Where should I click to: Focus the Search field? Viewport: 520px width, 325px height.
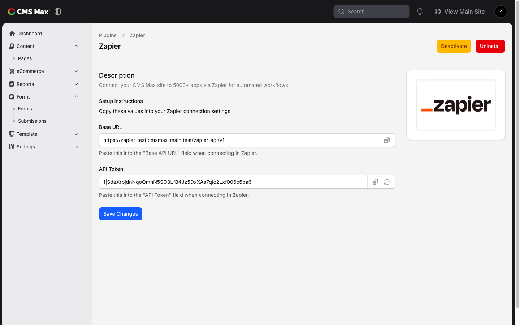click(x=371, y=12)
